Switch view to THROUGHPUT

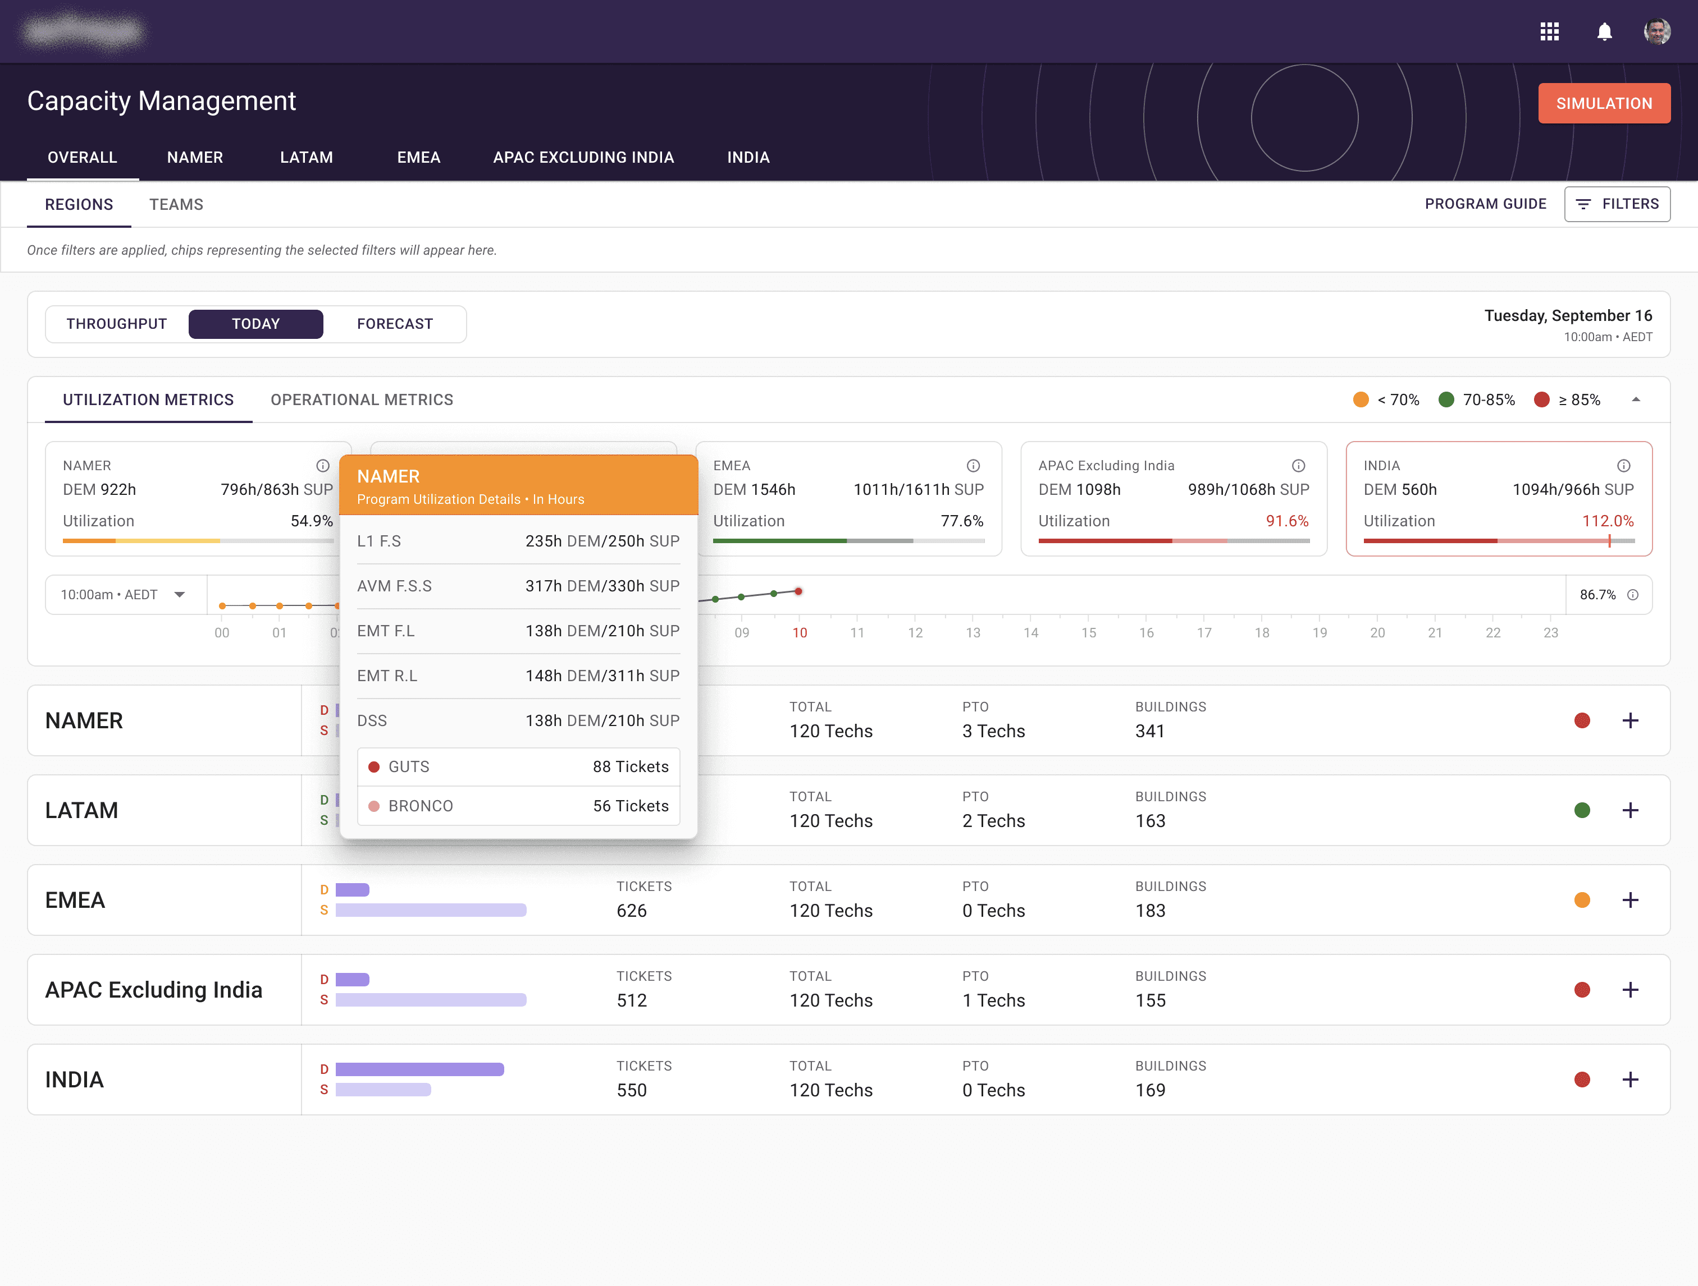click(x=117, y=324)
